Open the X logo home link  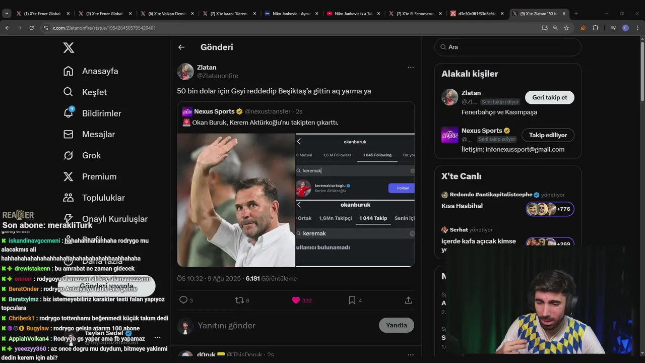69,47
